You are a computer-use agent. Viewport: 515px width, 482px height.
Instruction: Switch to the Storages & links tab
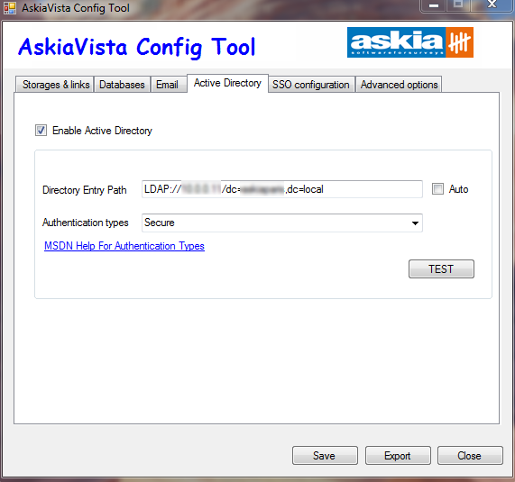click(55, 85)
